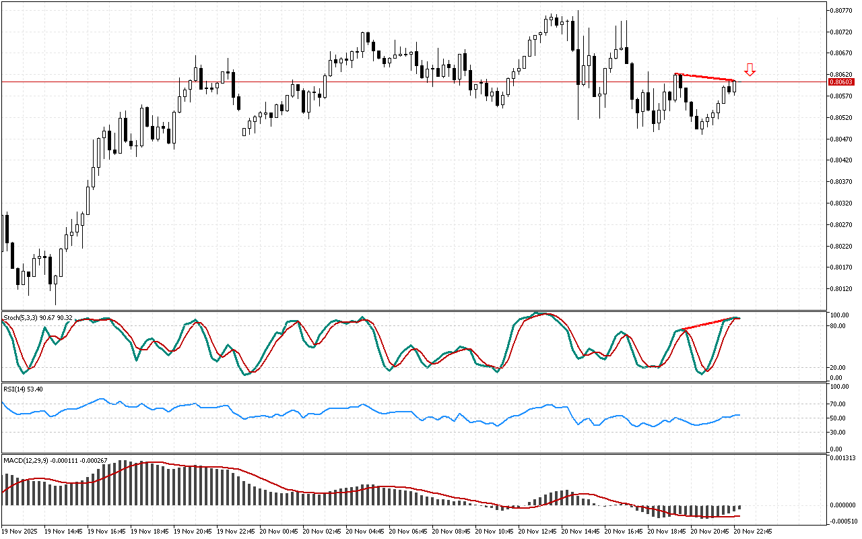Click the RSI 70.00 level label
862x539 pixels.
(837, 404)
